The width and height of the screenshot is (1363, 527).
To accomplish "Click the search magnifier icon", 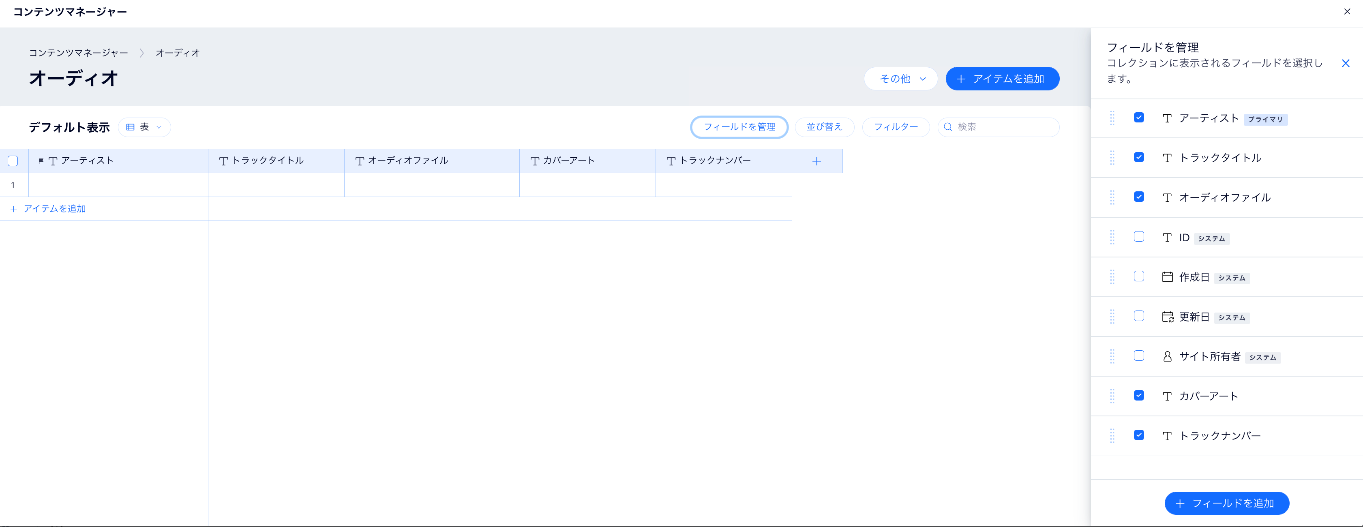I will pyautogui.click(x=947, y=127).
